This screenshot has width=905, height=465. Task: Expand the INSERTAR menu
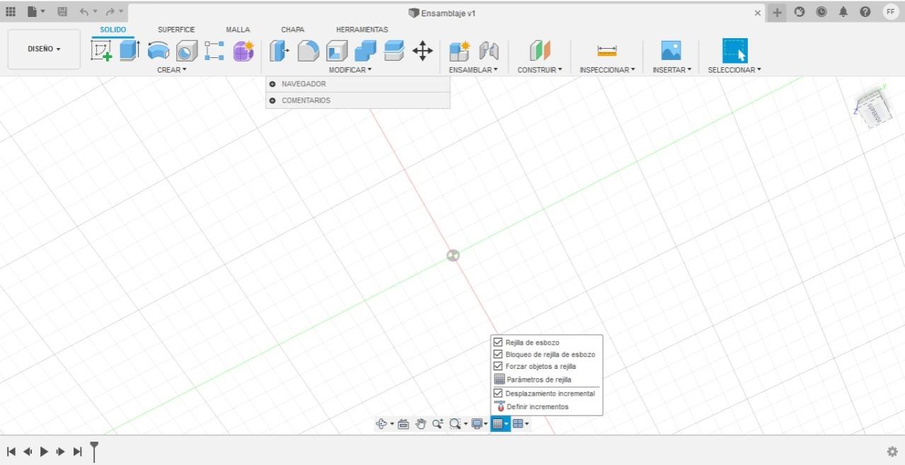pyautogui.click(x=671, y=70)
